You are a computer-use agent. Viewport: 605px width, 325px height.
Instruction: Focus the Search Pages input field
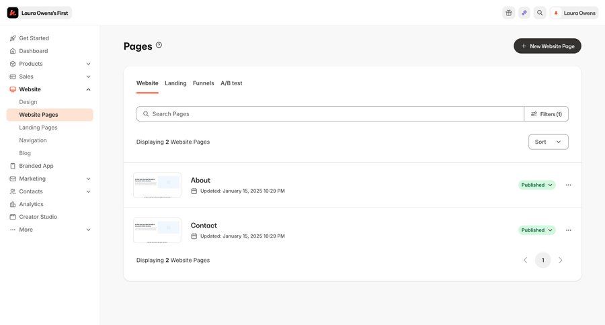[330, 113]
